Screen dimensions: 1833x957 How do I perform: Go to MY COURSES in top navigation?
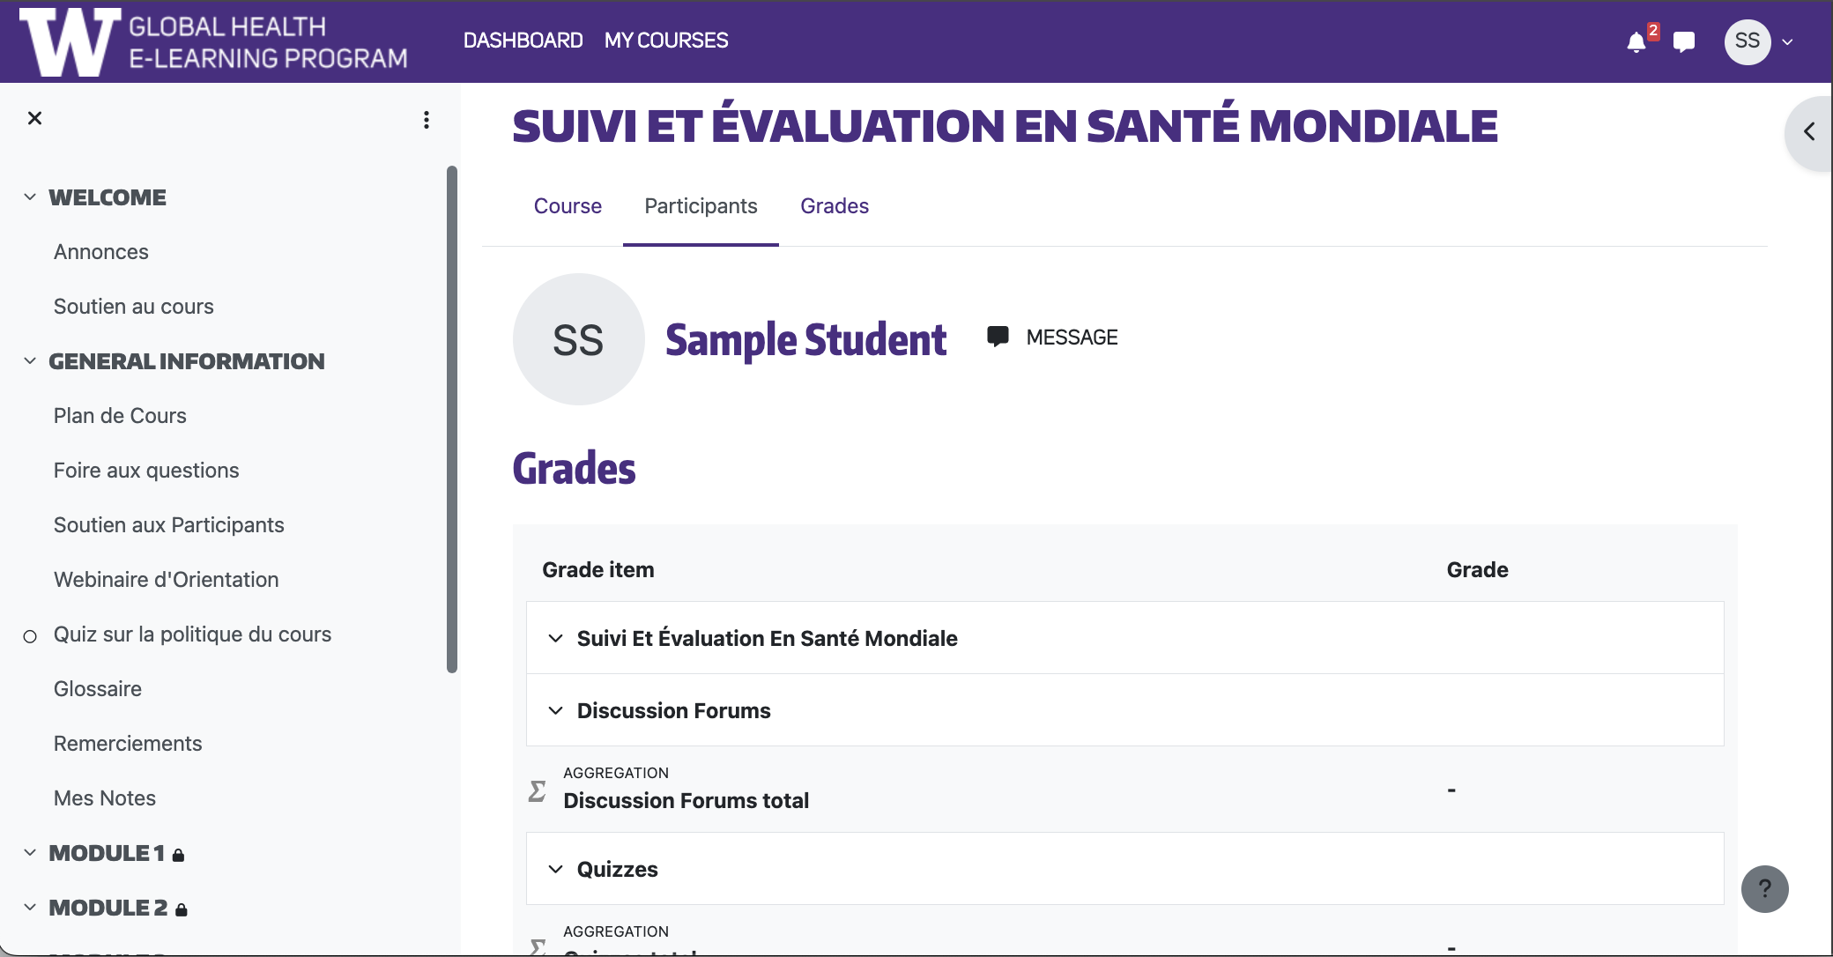coord(666,41)
